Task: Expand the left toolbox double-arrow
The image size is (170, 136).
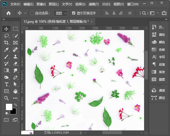Action: tap(4, 19)
